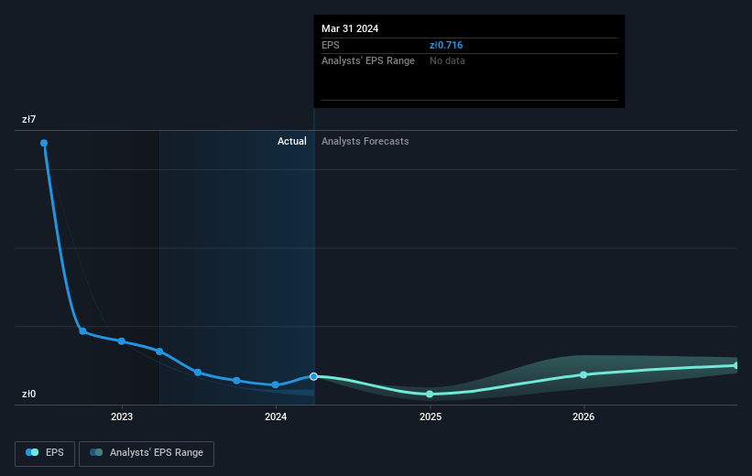Click the Analysts' EPS Range legend swatch

96,452
